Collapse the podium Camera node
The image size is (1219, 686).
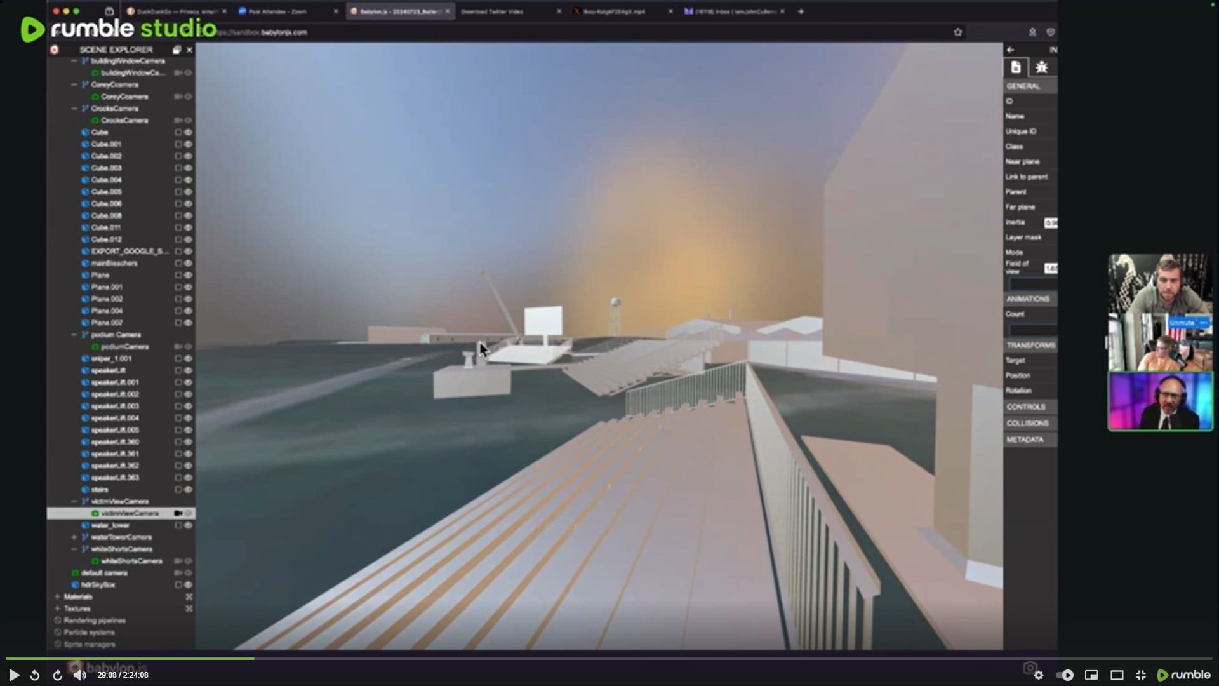click(74, 335)
